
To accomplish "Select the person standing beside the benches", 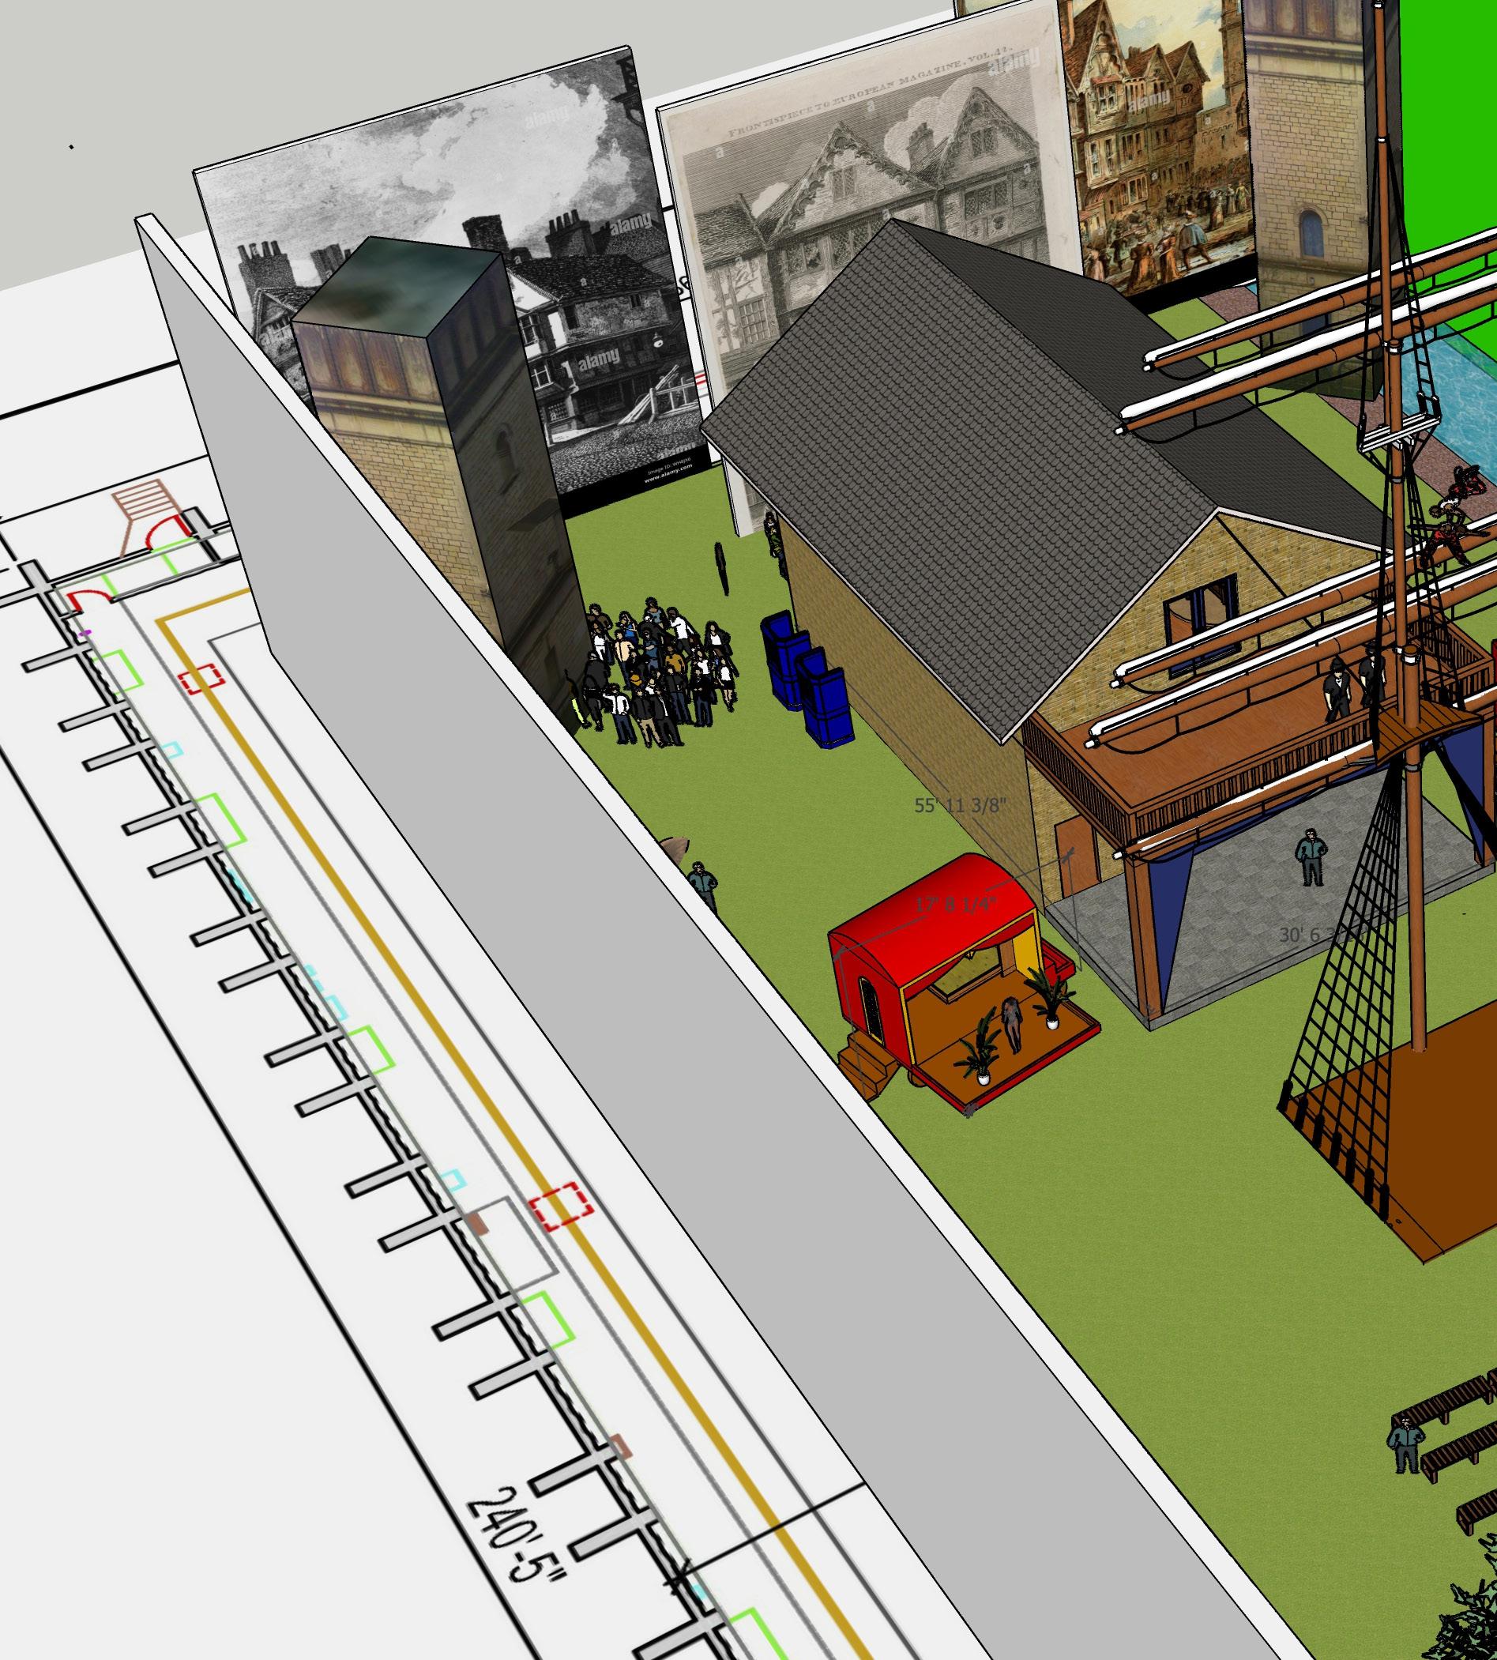I will pyautogui.click(x=1406, y=1444).
